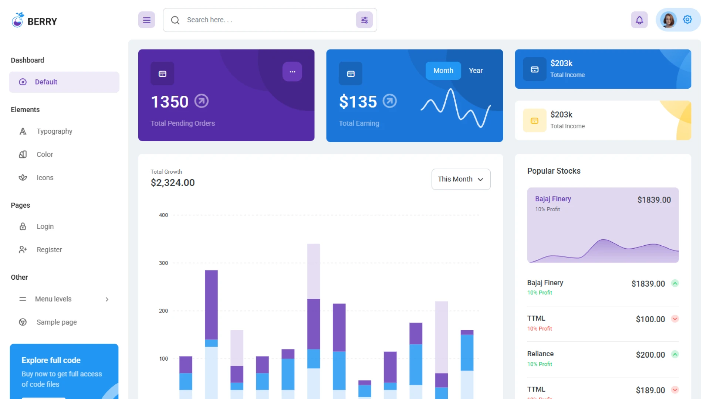Open the Sample page menu item
The height and width of the screenshot is (399, 710).
64,322
